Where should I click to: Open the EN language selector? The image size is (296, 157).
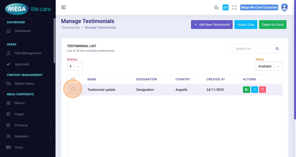pos(225,7)
